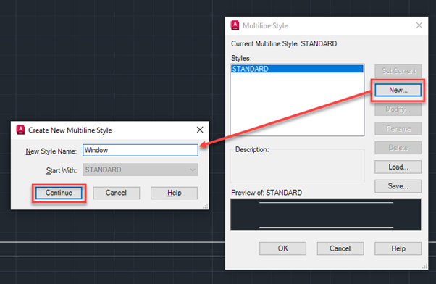This screenshot has width=436, height=284.
Task: Focus the New Style Name field
Action: click(x=141, y=150)
